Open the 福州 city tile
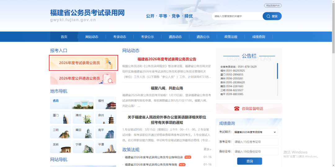This screenshot has width=335, height=167. 105,103
